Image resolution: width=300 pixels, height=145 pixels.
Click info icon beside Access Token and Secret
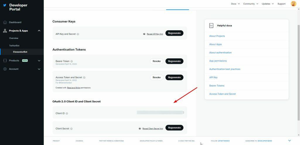tap(84, 78)
